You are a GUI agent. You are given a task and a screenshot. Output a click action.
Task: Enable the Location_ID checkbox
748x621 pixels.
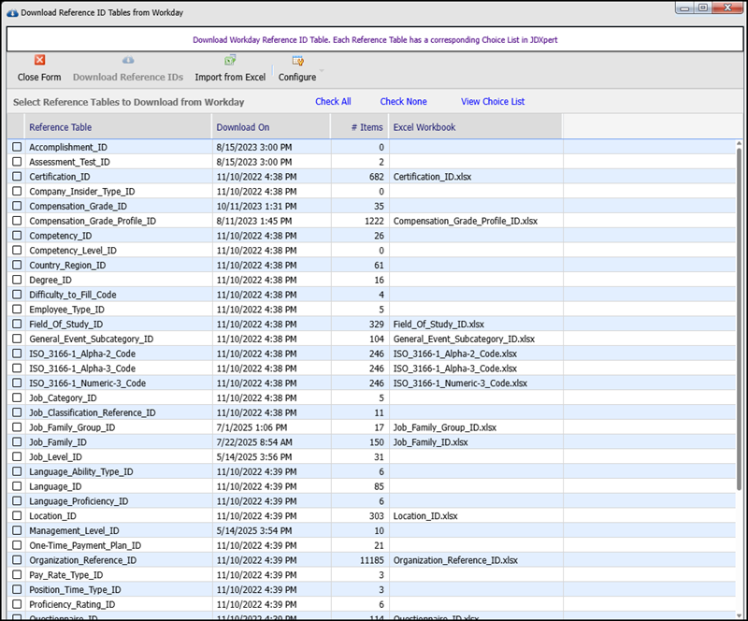(17, 516)
